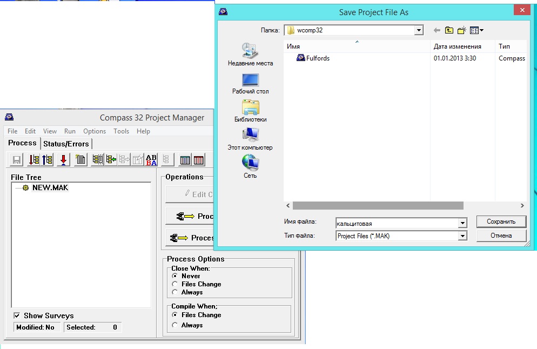
Task: Open the Tools menu
Action: click(x=121, y=131)
